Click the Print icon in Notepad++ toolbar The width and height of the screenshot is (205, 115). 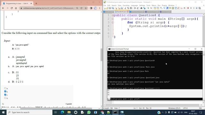(122, 8)
